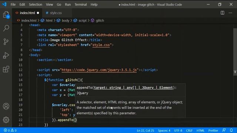Screen dimensions: 237x133
Task: Open the Extensions view icon
Action: (x=6, y=69)
